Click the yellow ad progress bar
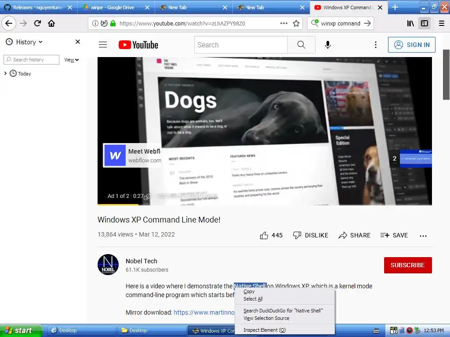This screenshot has height=337, width=450. [118, 204]
